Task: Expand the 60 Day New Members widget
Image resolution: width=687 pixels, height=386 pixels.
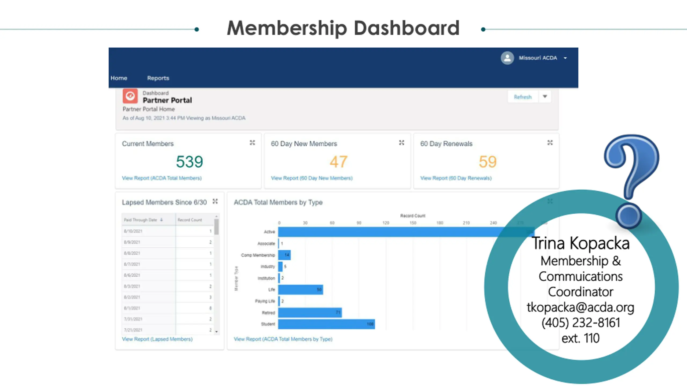Action: point(401,143)
